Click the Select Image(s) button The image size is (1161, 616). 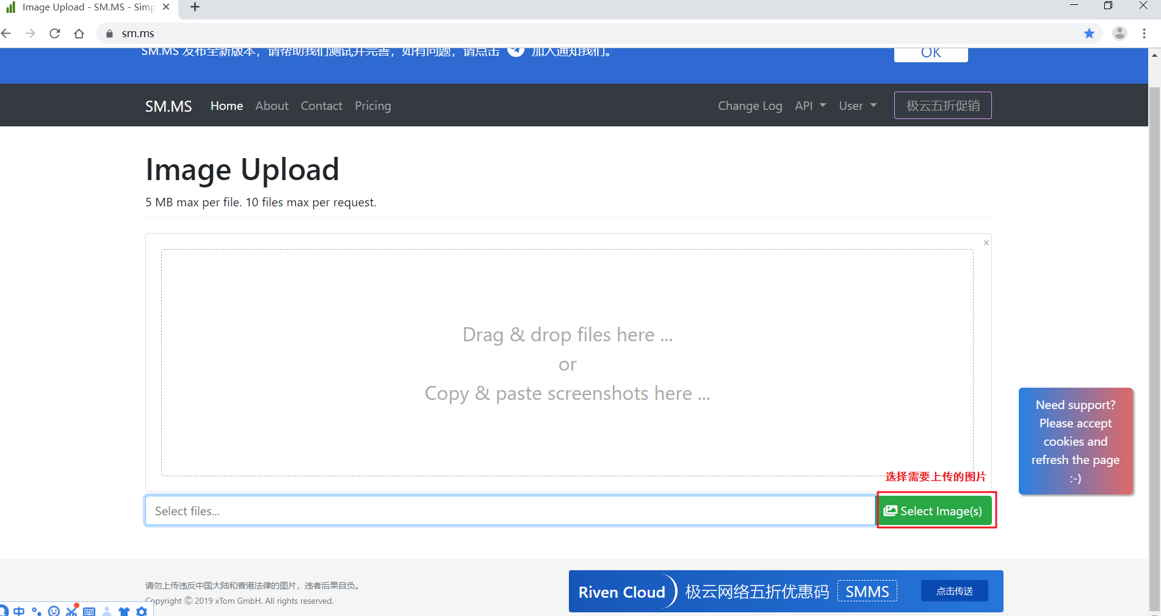[x=934, y=510]
